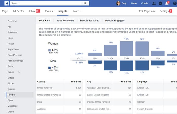Open the Events tab in top navigation
The image size is (177, 114).
49,11
